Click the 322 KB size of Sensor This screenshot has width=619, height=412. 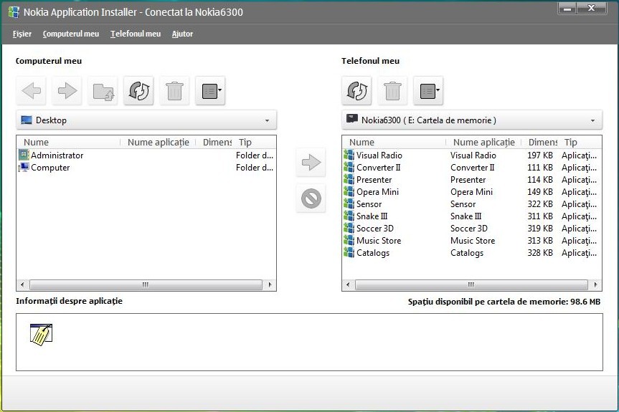[x=540, y=204]
